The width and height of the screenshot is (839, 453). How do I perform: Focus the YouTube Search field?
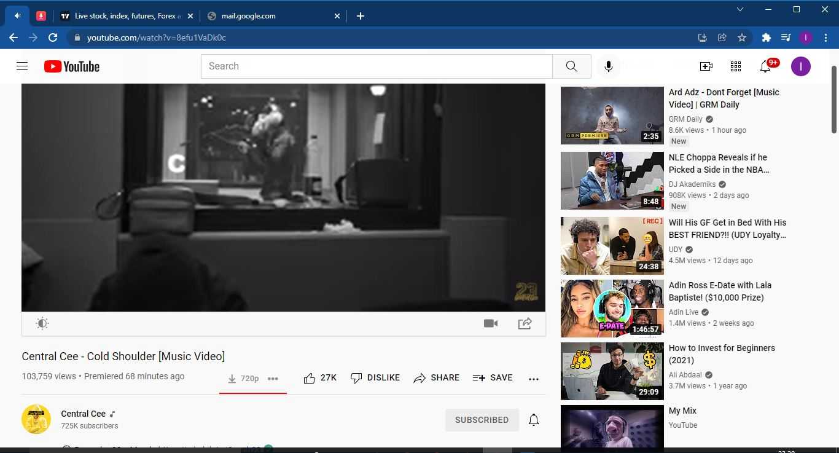pyautogui.click(x=377, y=66)
